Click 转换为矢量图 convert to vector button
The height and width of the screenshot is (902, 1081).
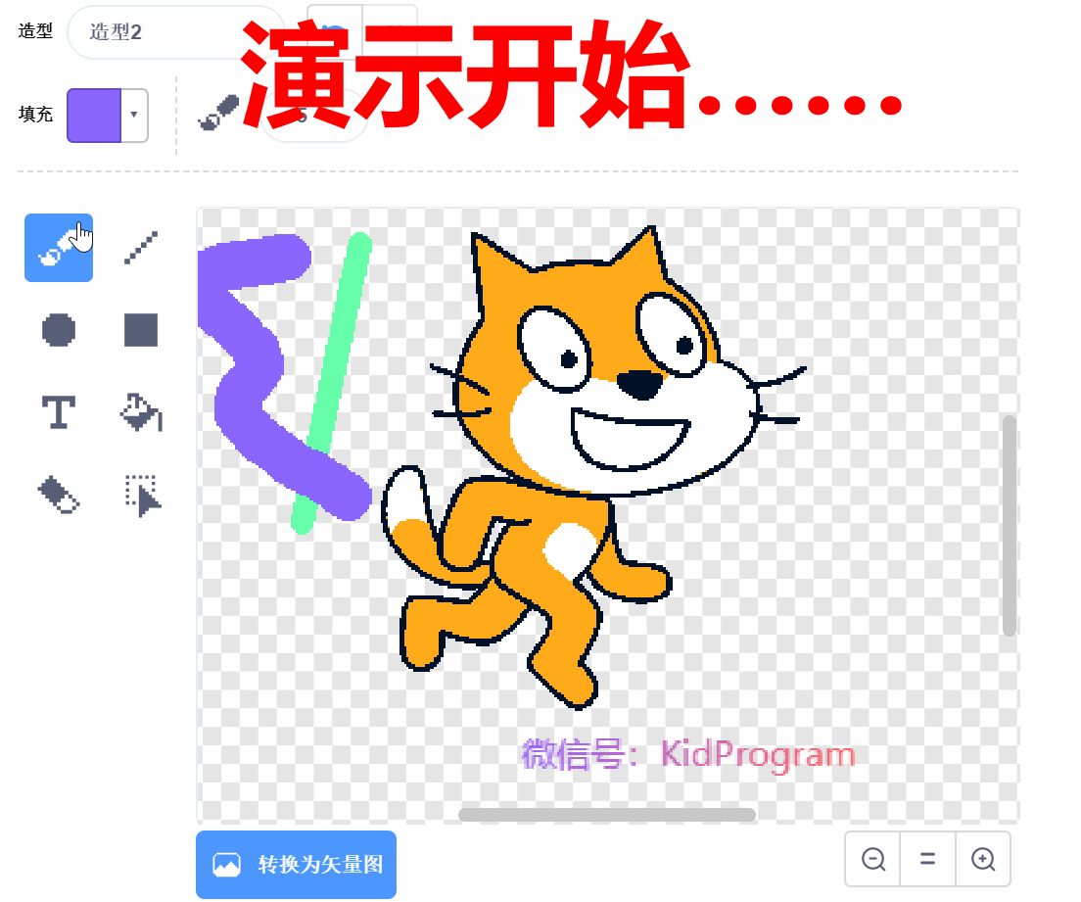click(296, 864)
